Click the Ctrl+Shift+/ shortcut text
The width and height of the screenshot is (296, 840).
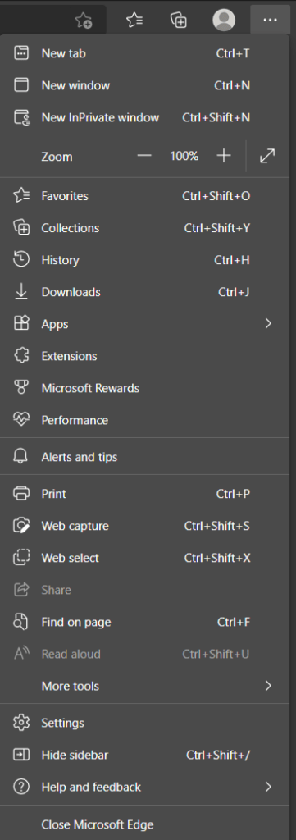[x=218, y=756]
